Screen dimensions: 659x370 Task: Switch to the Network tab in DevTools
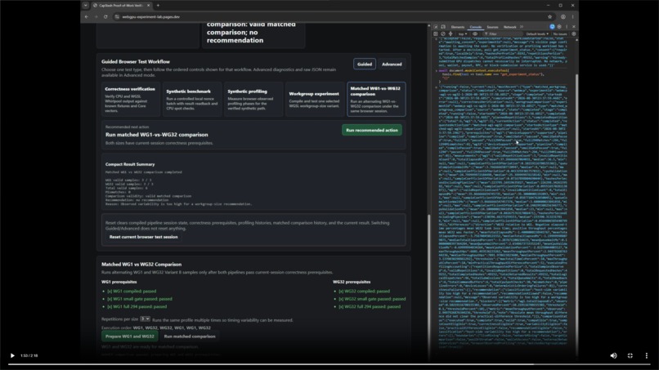pos(510,27)
